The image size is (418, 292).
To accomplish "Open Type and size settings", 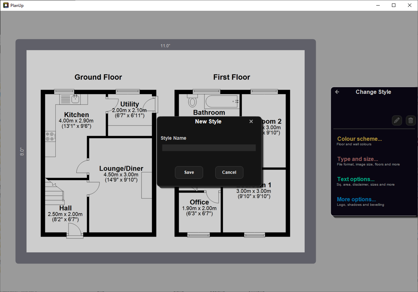I will (x=357, y=159).
